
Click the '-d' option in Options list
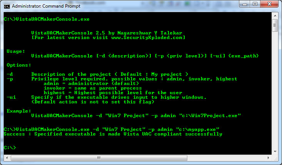10,74
